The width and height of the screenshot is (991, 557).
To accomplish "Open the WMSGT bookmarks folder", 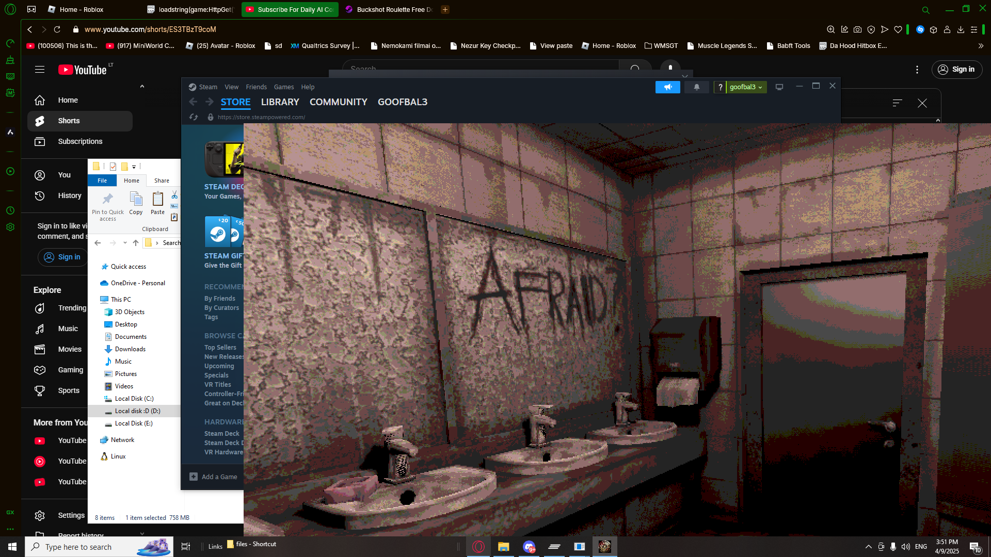I will coord(661,46).
